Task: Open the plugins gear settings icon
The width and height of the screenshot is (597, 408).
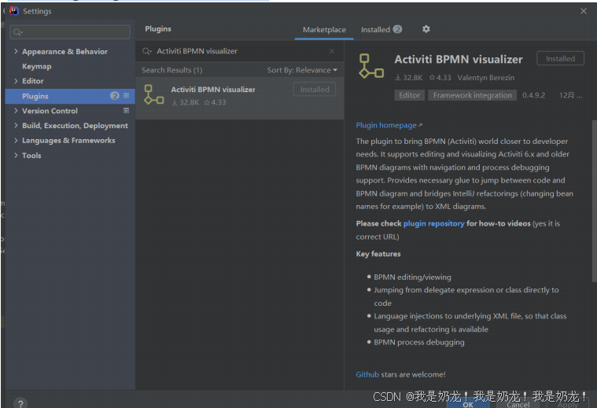Action: pos(426,29)
